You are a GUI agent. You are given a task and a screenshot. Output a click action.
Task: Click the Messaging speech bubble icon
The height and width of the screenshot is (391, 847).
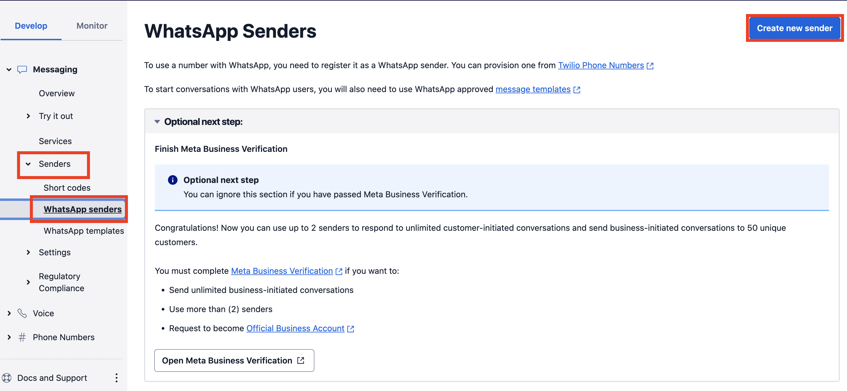click(x=22, y=69)
